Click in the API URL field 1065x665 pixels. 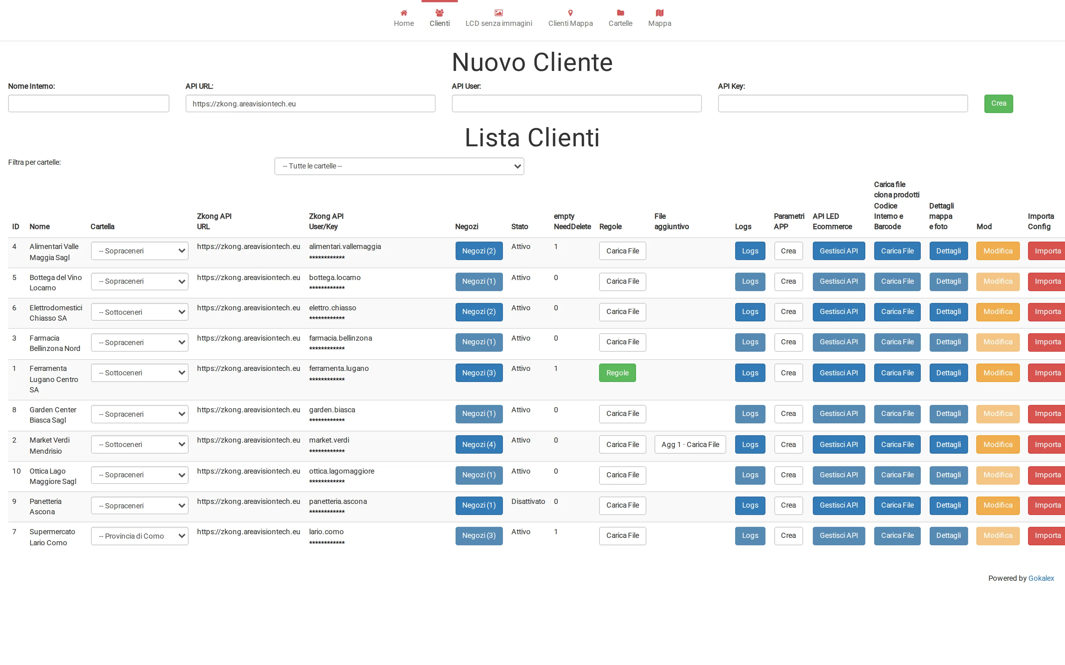tap(310, 103)
